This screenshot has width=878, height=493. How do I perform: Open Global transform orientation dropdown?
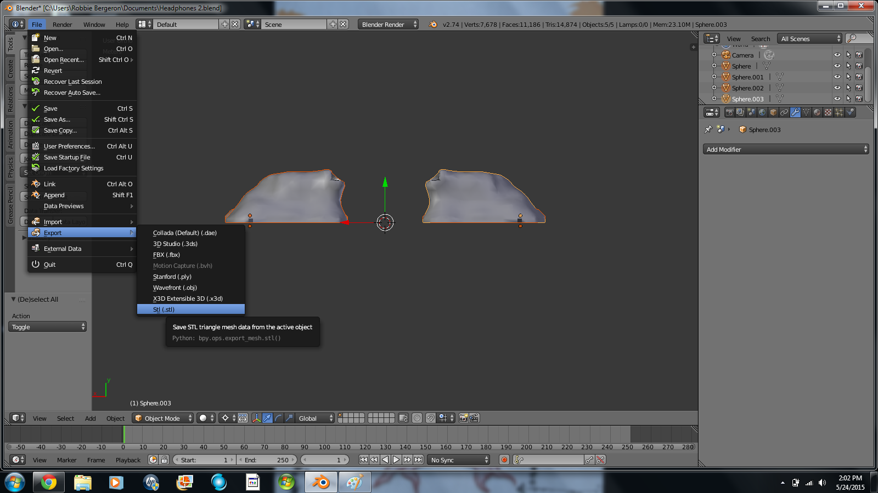(x=315, y=418)
